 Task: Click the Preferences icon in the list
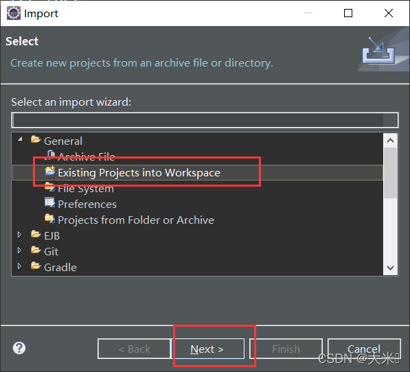pos(49,202)
